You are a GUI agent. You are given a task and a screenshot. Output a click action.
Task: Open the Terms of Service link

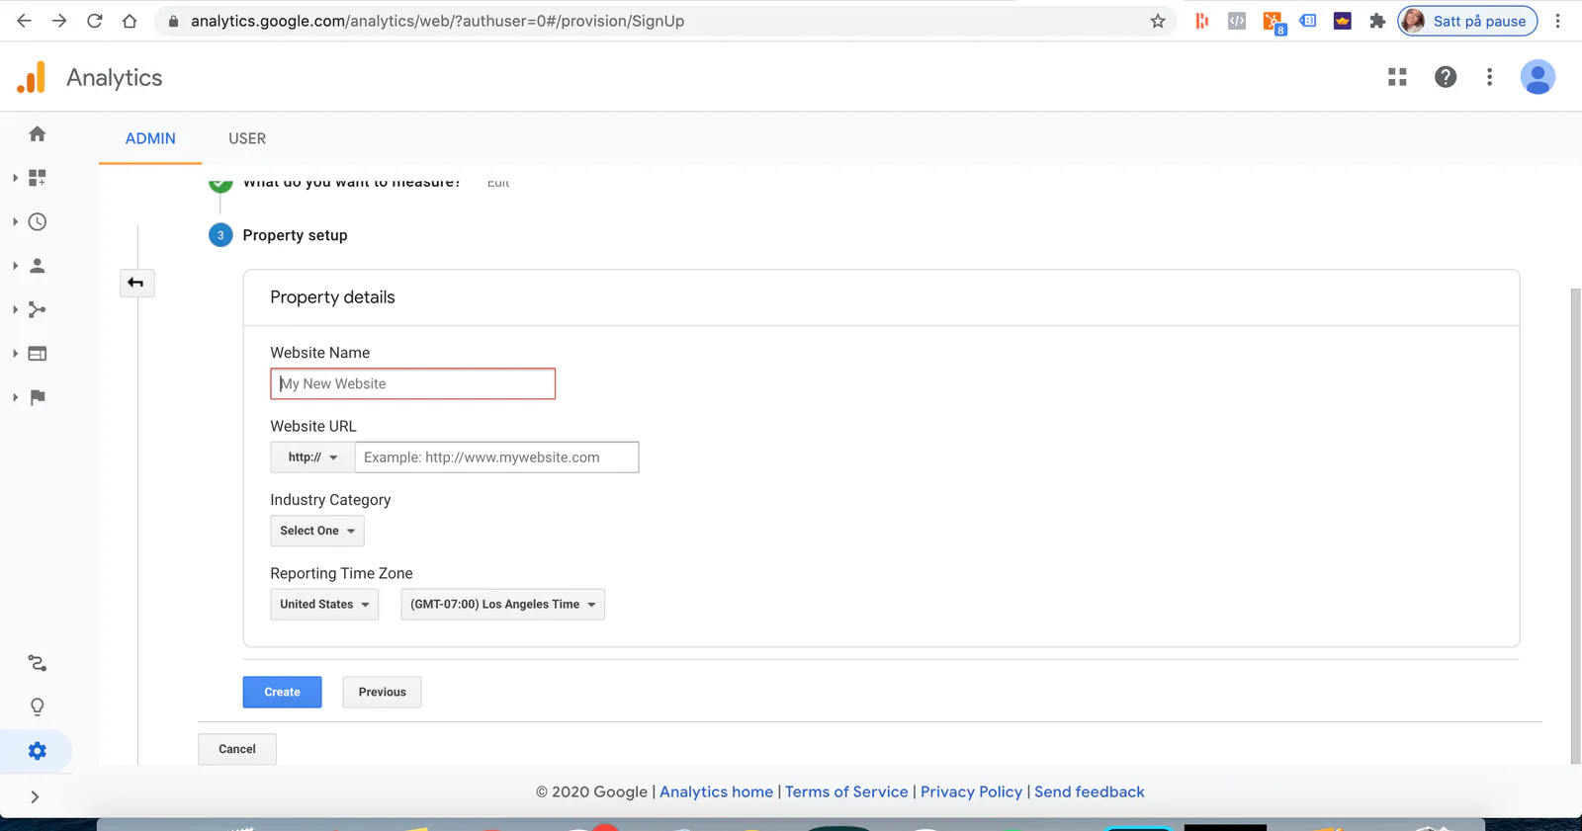(x=846, y=791)
